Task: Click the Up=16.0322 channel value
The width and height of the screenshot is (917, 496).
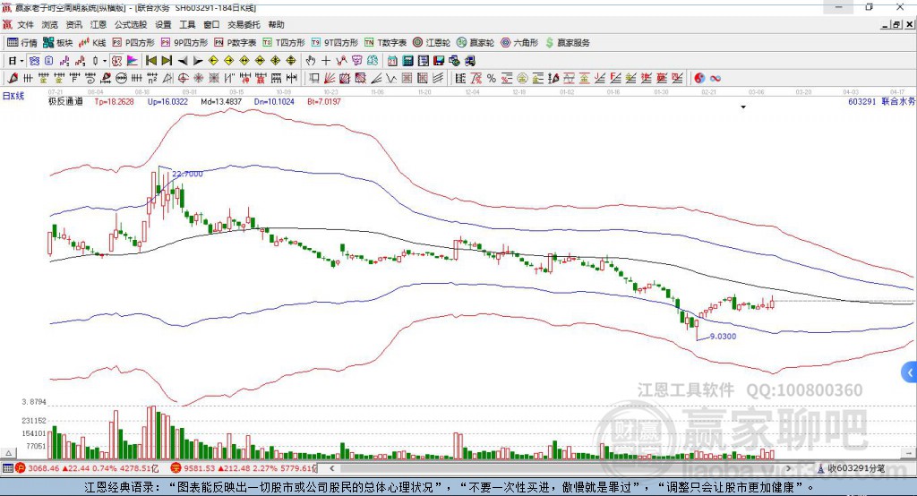Action: coord(167,101)
